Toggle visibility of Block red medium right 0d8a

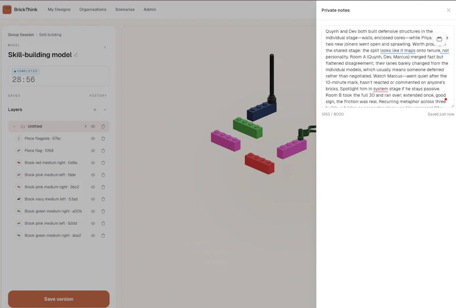click(93, 163)
